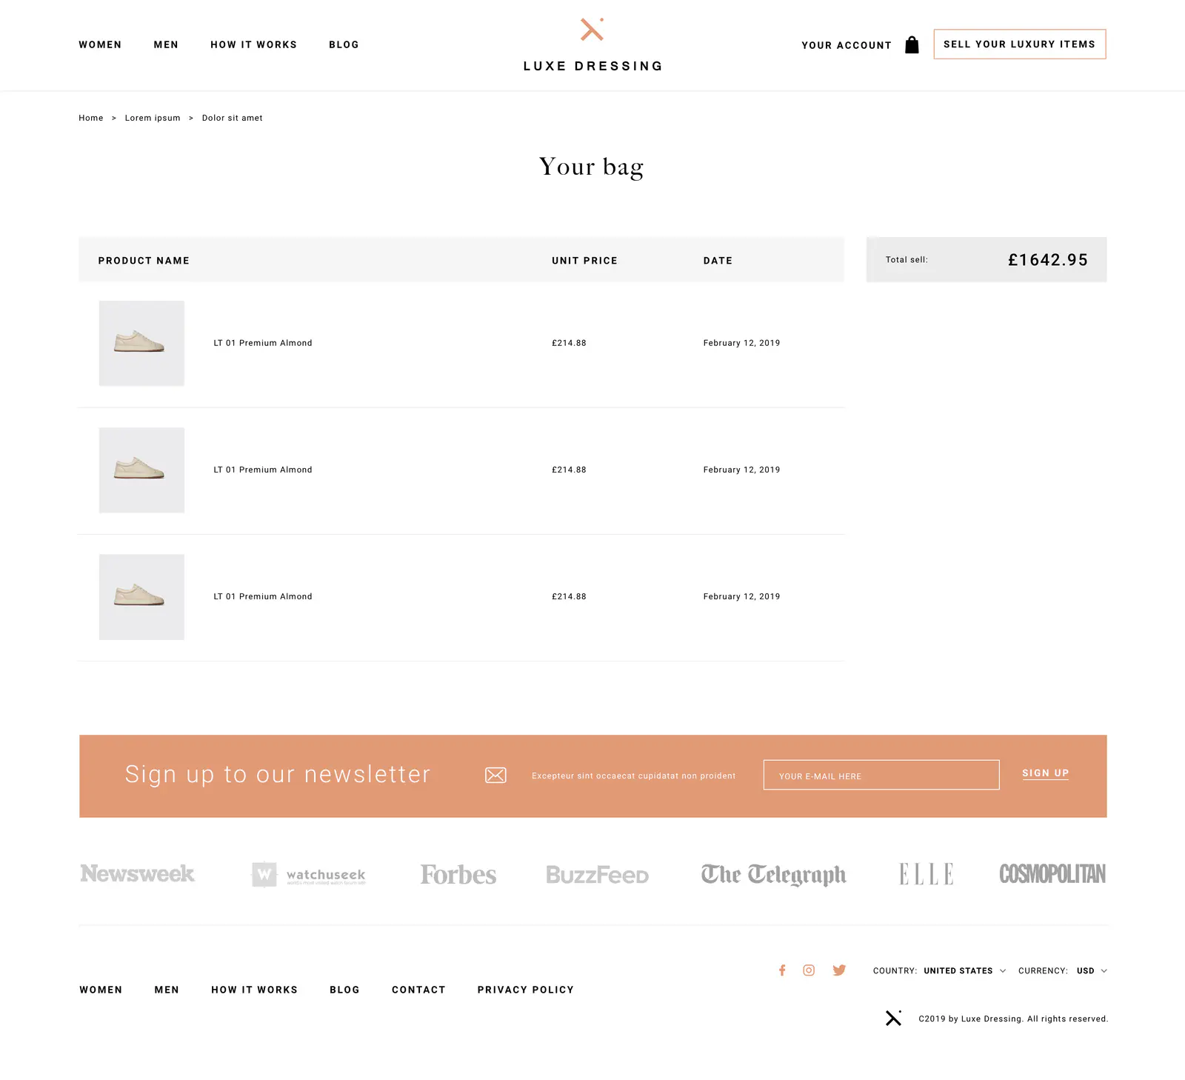This screenshot has height=1080, width=1185.
Task: Open The Telegraph press logo
Action: click(773, 875)
